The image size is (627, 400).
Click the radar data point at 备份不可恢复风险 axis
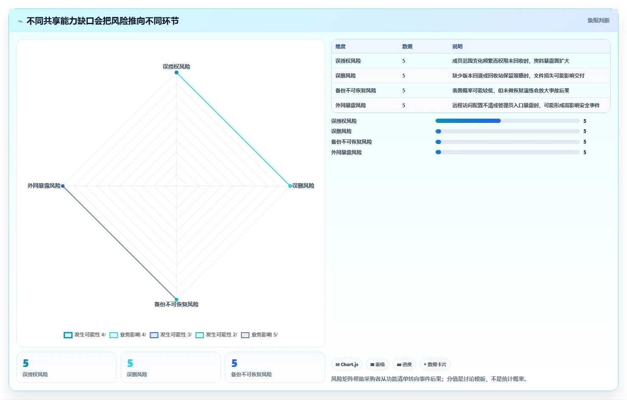(176, 300)
